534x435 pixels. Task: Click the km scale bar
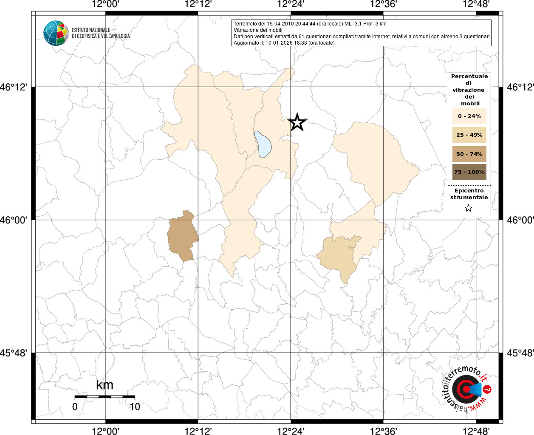click(x=105, y=396)
